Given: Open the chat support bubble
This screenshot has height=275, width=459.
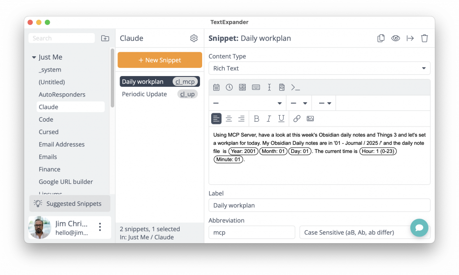Looking at the screenshot, I should [419, 228].
